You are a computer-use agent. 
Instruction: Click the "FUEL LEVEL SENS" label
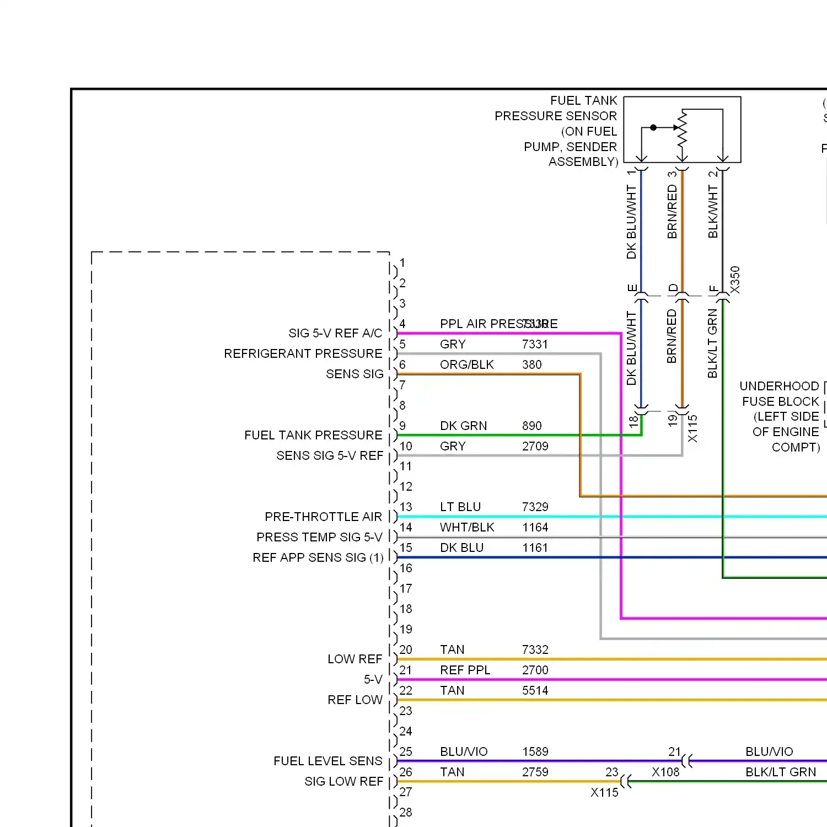click(x=328, y=761)
